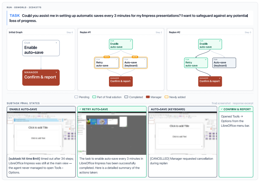Click the 'RUN · OSWORLD · 2CD43775' header
The width and height of the screenshot is (260, 182).
[x=24, y=7]
